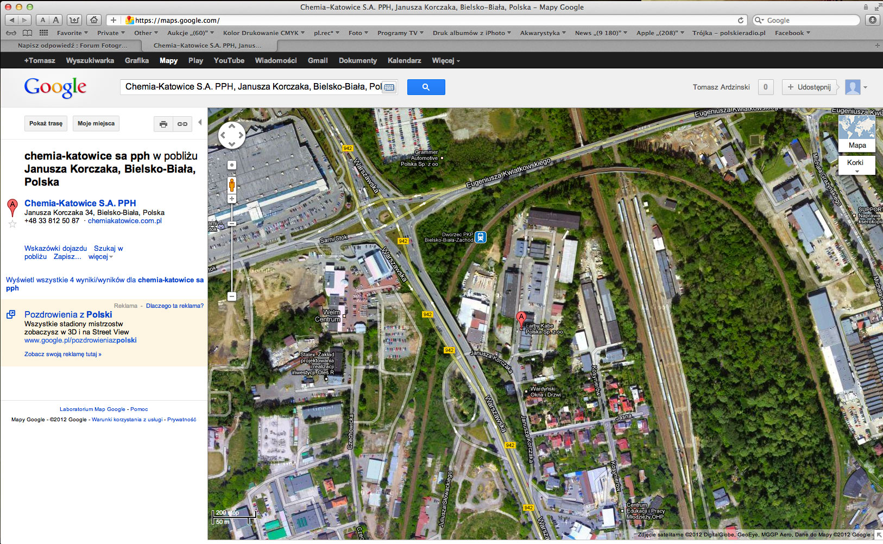
Task: Switch to Mapa view thumbnail
Action: click(856, 132)
